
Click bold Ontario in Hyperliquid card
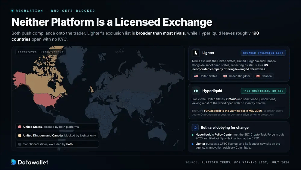[231, 99]
